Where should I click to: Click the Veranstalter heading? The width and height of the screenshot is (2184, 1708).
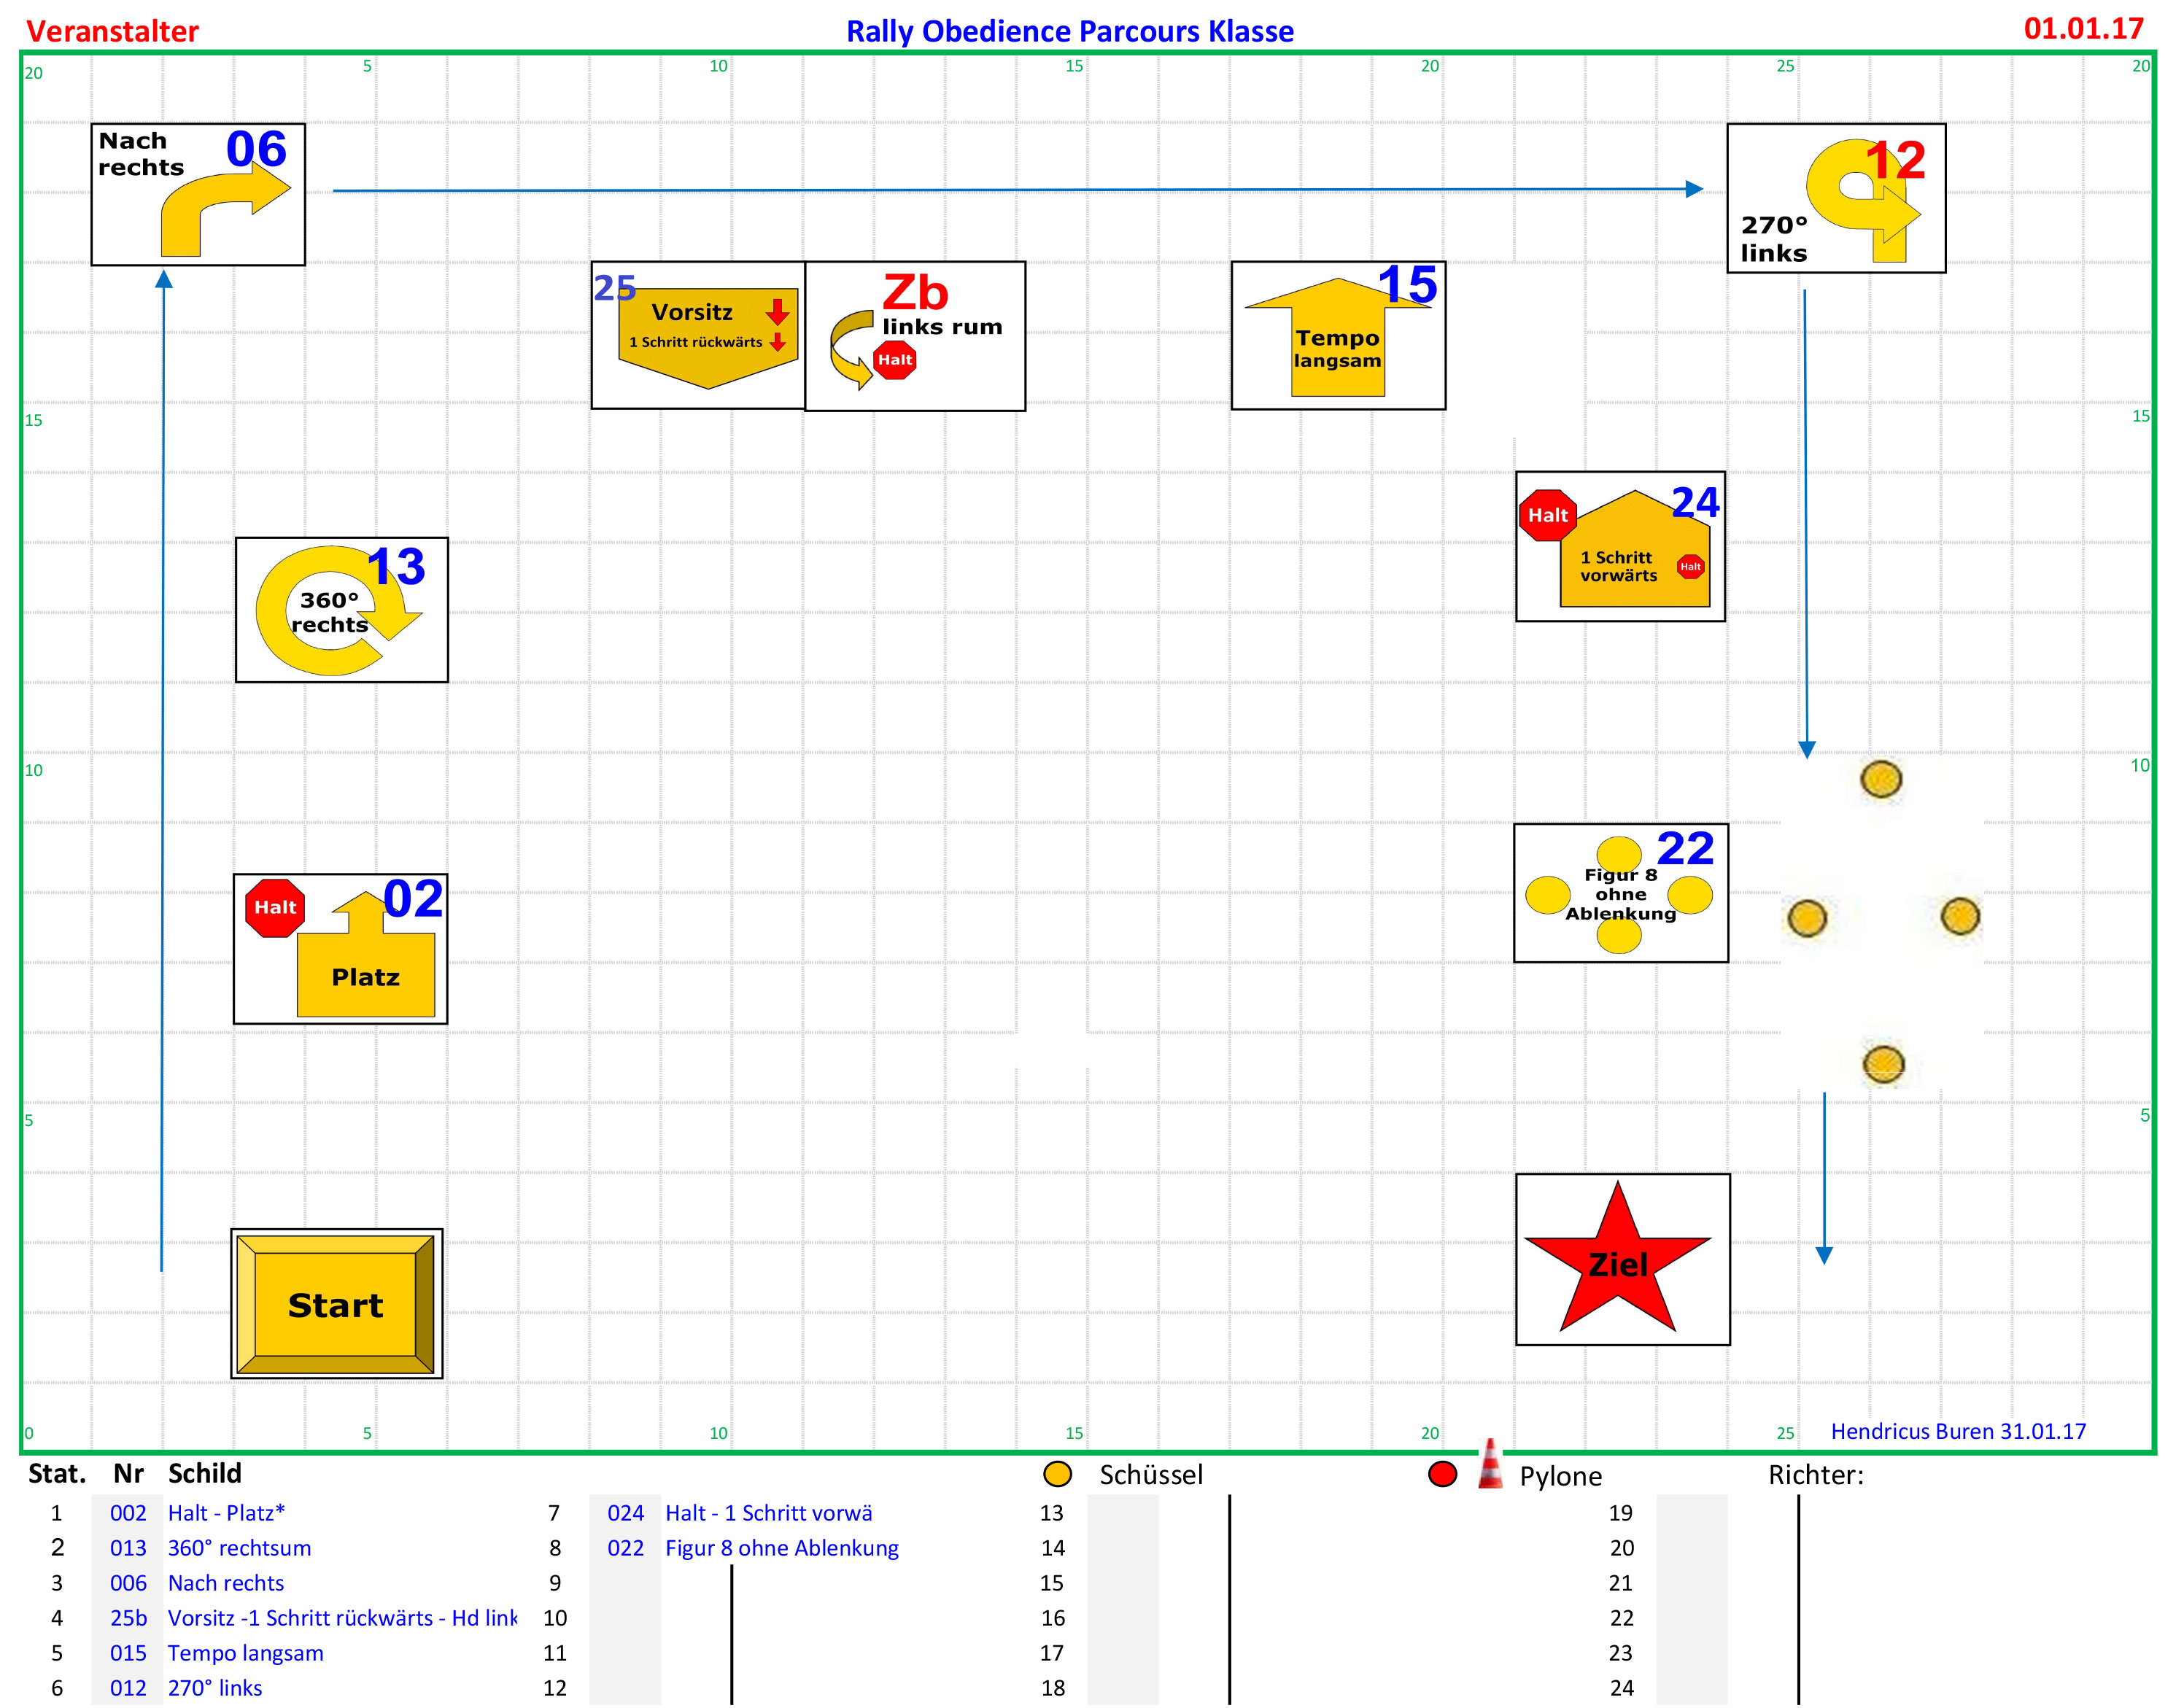(x=113, y=31)
